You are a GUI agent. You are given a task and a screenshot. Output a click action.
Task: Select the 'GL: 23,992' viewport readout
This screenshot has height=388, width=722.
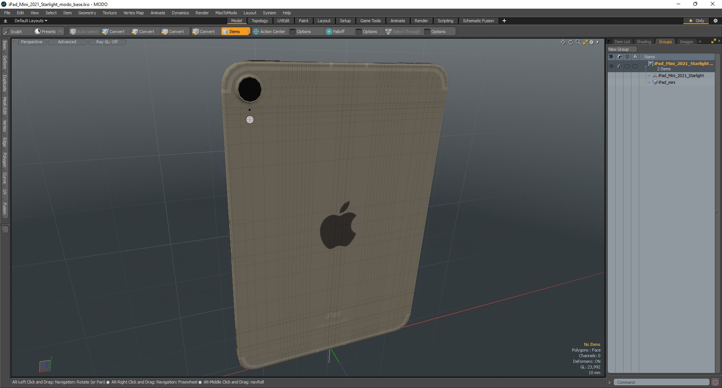click(590, 367)
